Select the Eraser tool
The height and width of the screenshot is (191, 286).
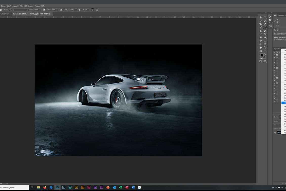261,34
